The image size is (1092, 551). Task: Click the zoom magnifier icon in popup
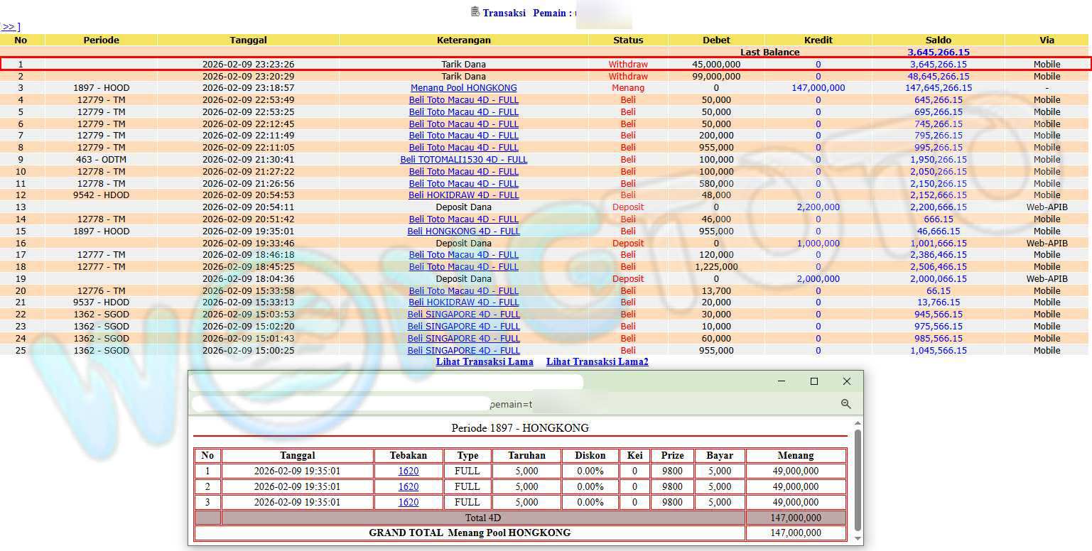click(845, 403)
